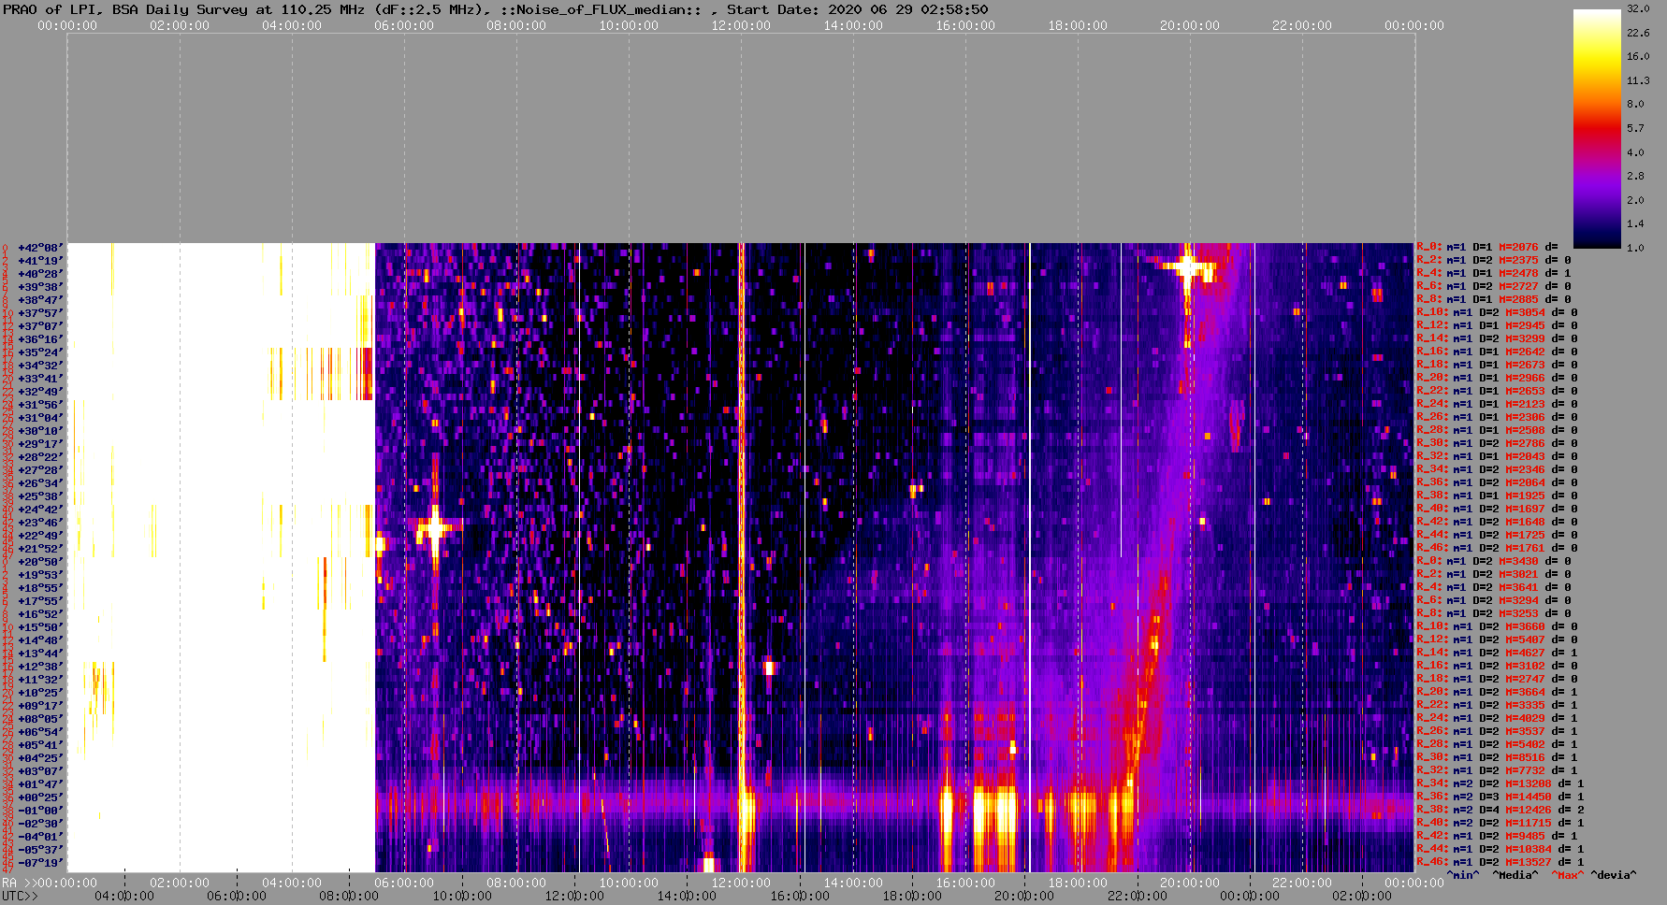Screen dimensions: 1667x905
Task: Click the title text 'PRAO of LPI'
Action: (x=44, y=9)
